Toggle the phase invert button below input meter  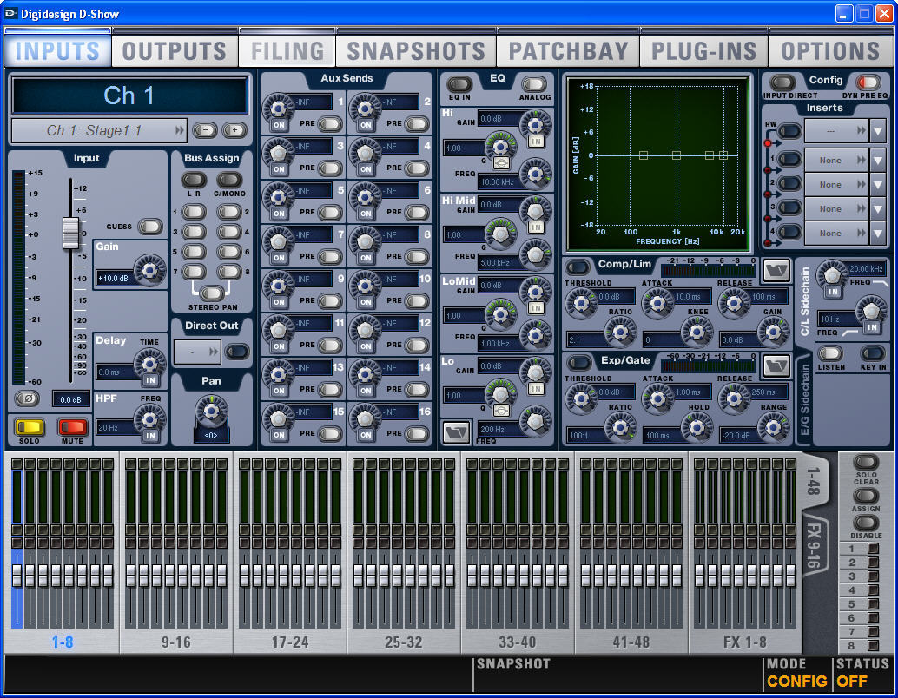tap(27, 398)
